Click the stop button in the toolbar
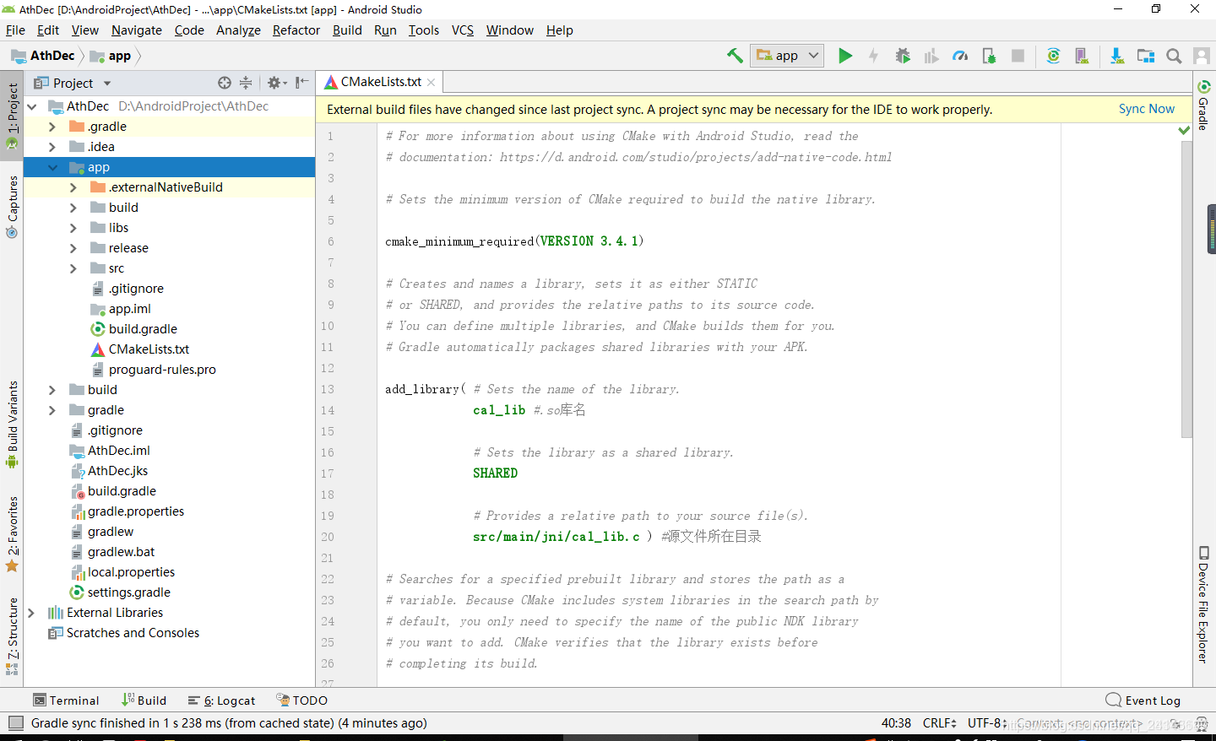The width and height of the screenshot is (1216, 741). pyautogui.click(x=1018, y=56)
